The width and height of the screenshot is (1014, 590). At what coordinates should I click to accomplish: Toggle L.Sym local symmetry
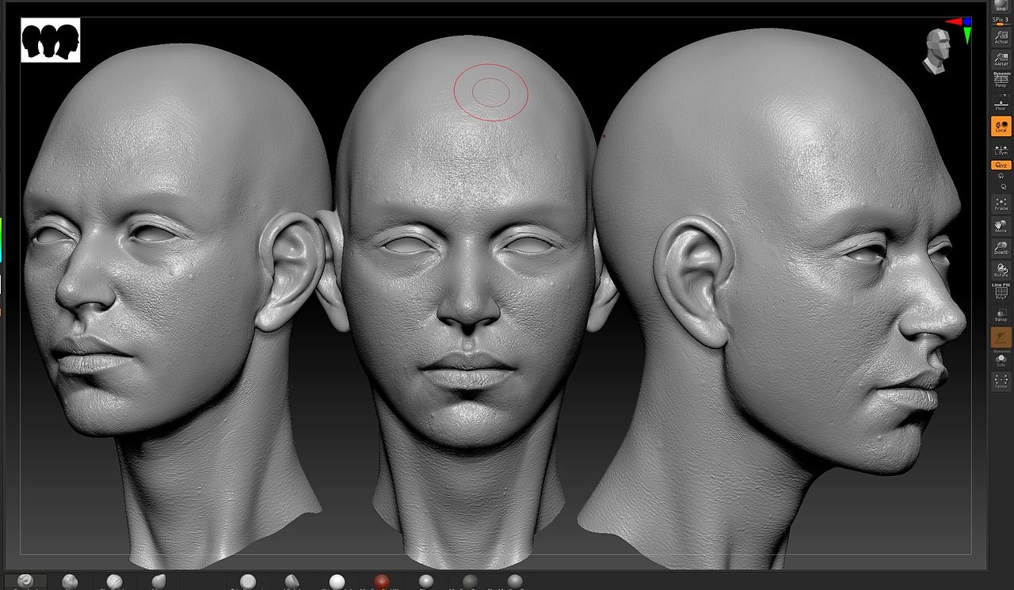point(1001,149)
